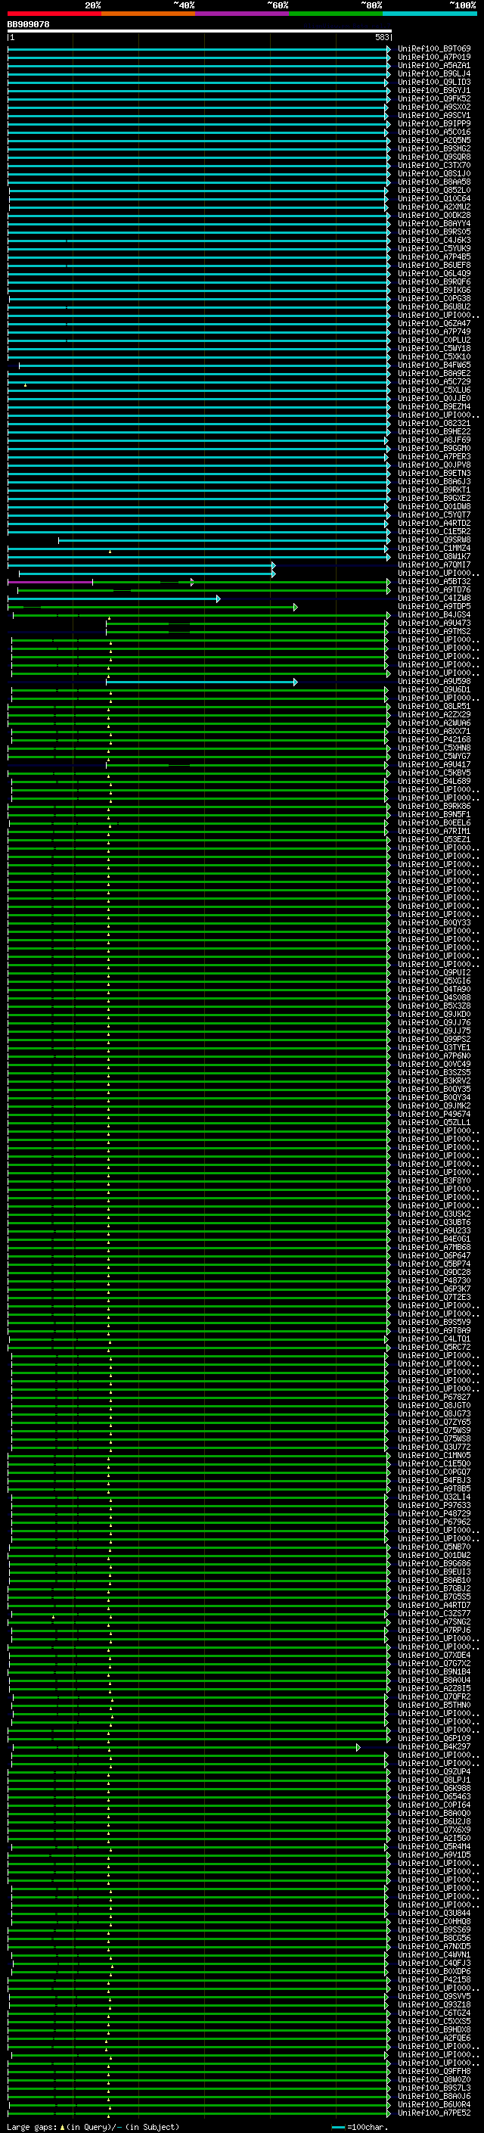The height and width of the screenshot is (2133, 484).
Task: Select hit label UniRef100_B0EEL6
Action: [x=434, y=823]
